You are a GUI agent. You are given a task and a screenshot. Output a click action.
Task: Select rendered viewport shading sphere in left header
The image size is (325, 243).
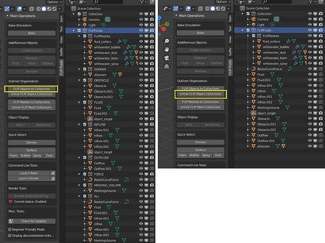(54, 9)
